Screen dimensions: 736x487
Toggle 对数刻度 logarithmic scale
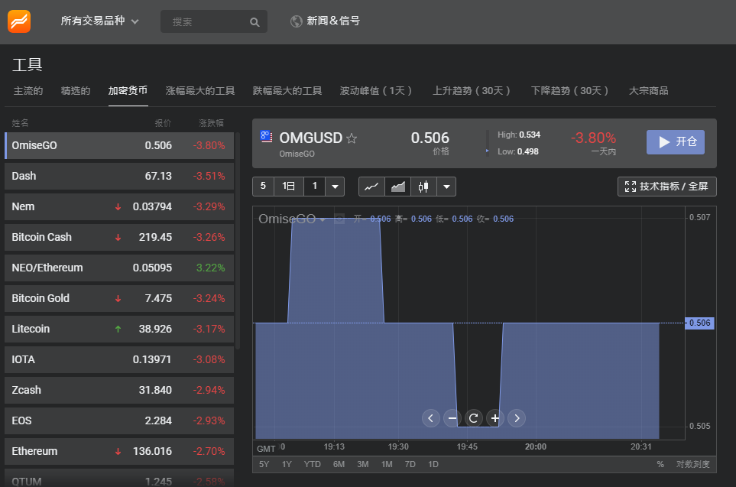tap(692, 464)
